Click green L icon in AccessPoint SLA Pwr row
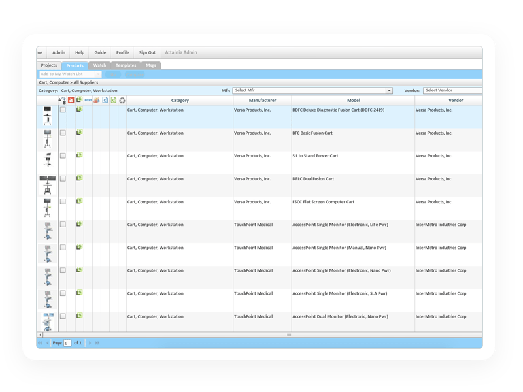This screenshot has height=392, width=523. pos(79,293)
